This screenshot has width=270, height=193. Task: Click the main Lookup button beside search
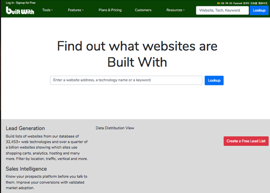point(214,80)
